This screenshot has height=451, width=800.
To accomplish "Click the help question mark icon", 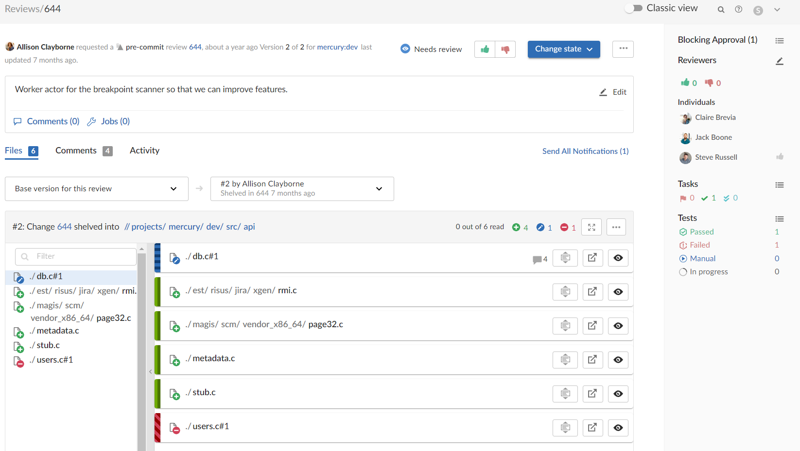I will (738, 10).
